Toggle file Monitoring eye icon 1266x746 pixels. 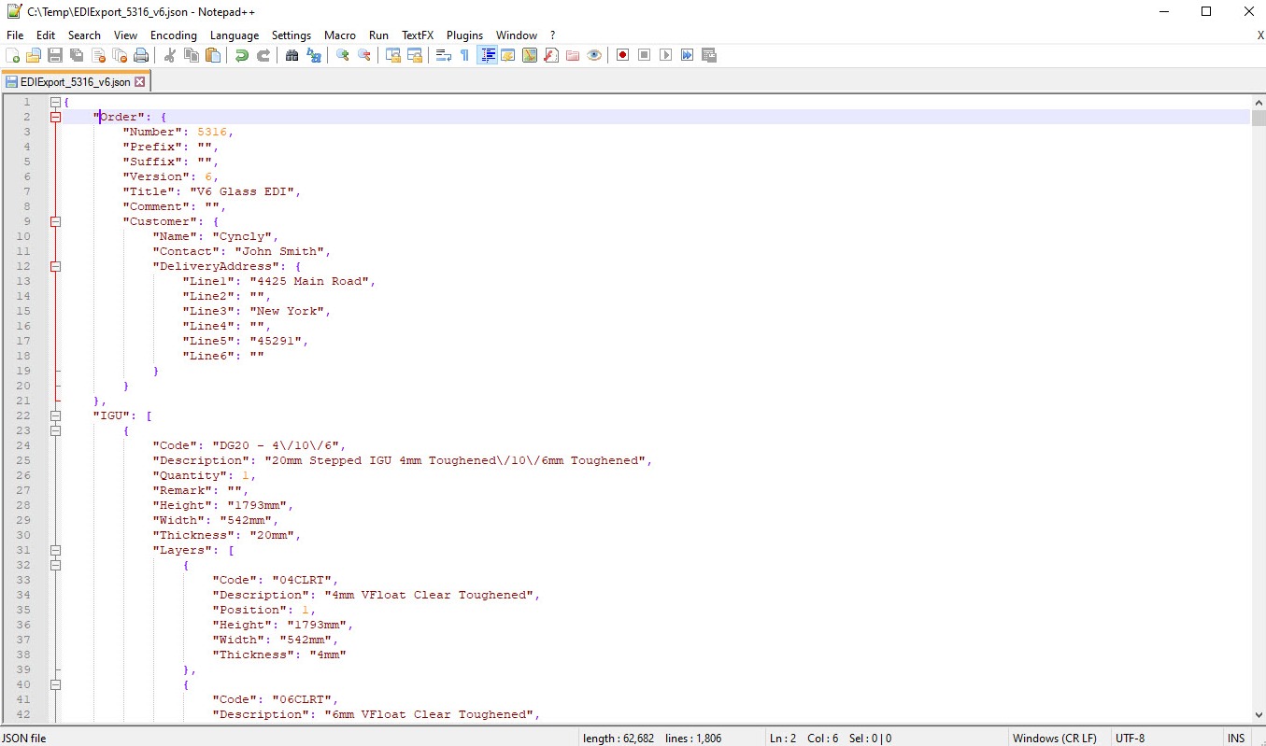click(x=594, y=56)
